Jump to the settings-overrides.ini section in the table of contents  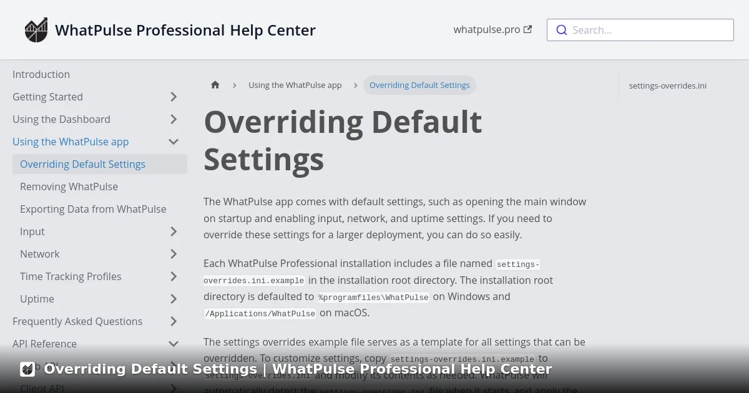668,86
